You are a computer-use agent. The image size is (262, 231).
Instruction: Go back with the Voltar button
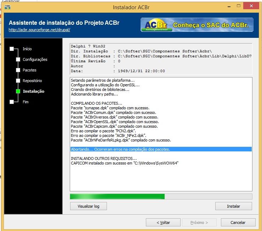(x=163, y=222)
